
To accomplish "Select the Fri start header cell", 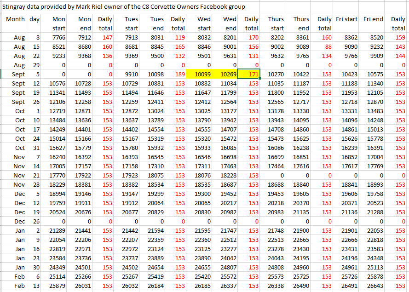I will click(347, 19).
